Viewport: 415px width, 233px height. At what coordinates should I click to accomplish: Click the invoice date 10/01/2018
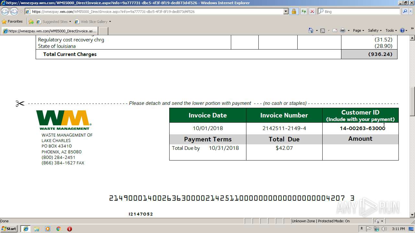click(x=208, y=128)
